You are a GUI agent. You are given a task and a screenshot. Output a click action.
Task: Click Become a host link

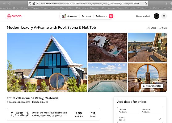[143, 16]
